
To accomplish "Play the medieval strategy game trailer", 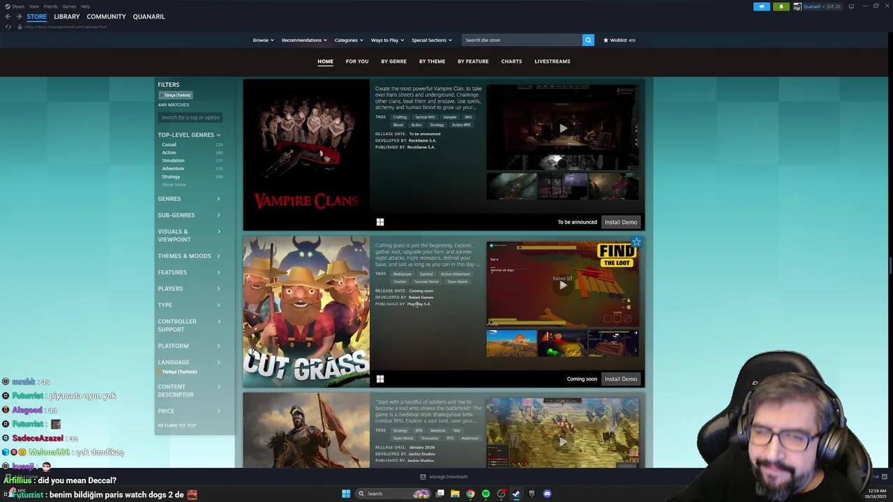I will coord(563,441).
